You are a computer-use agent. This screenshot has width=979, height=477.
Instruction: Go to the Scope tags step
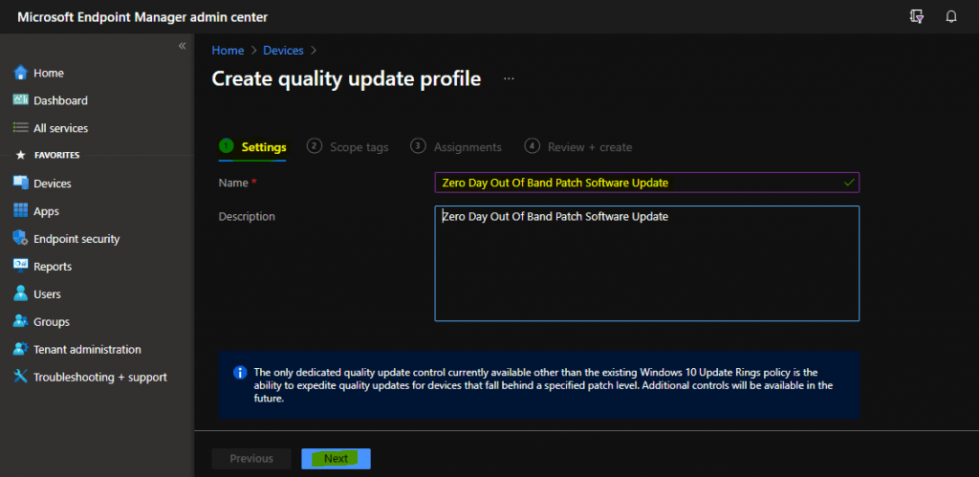coord(348,147)
